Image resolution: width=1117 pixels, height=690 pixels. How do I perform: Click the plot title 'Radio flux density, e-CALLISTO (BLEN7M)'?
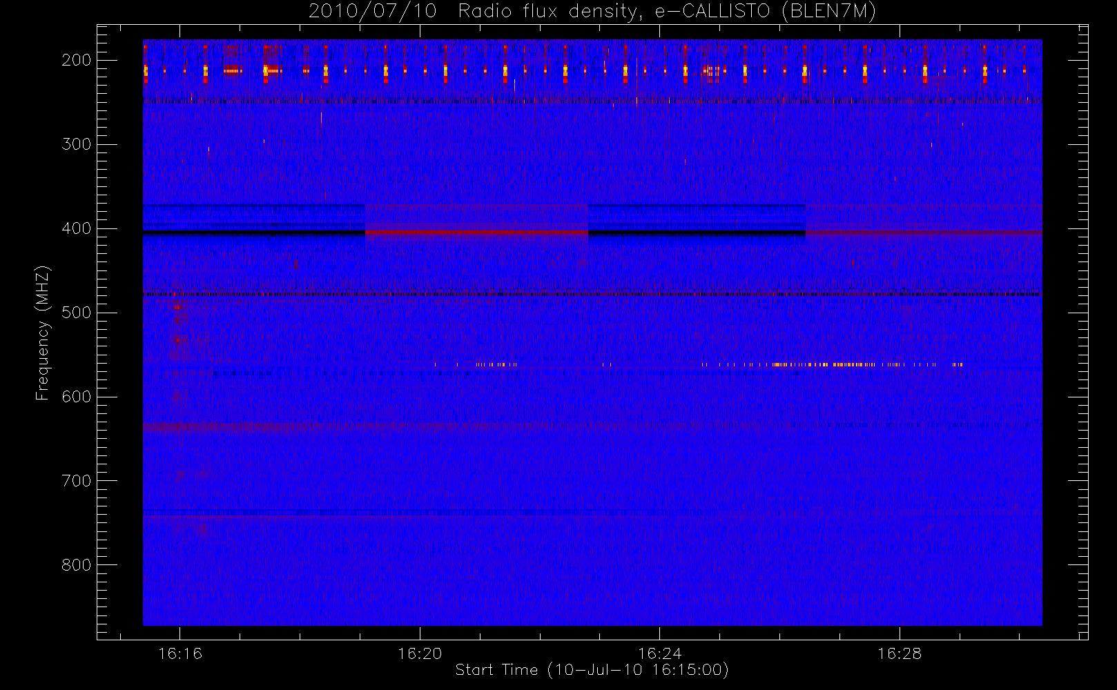click(667, 12)
